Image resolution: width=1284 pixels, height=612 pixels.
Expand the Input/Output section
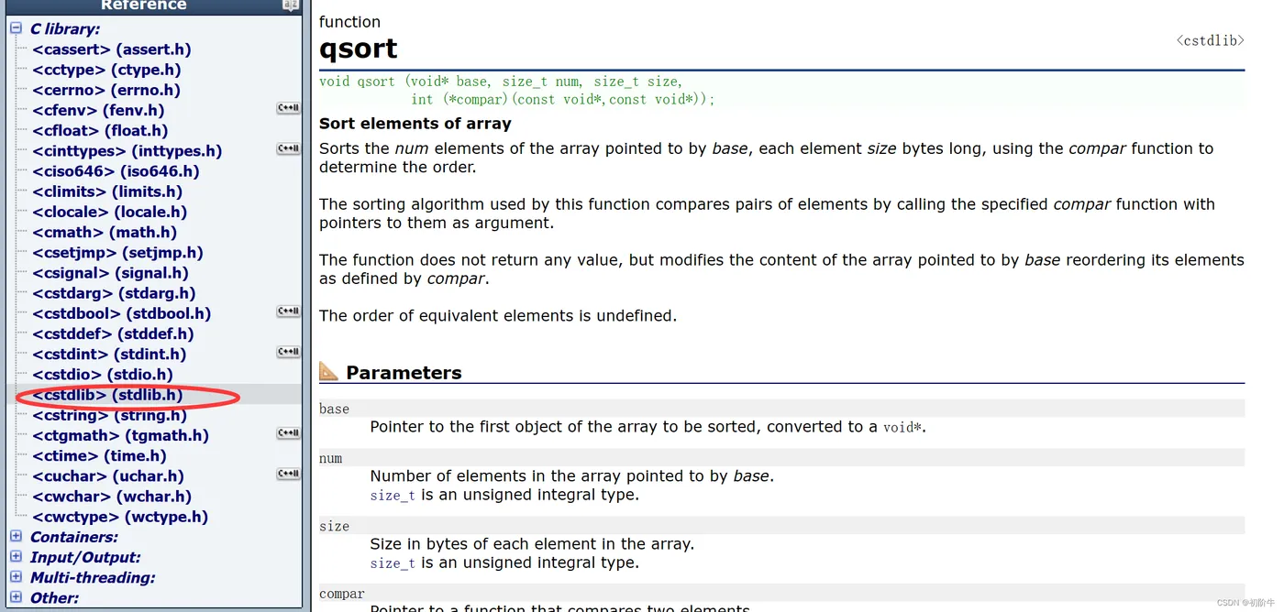[16, 557]
